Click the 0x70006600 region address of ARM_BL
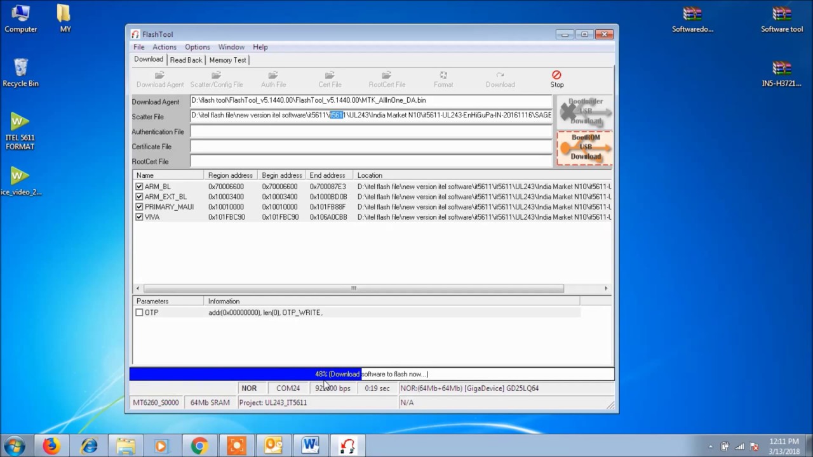813x457 pixels. [x=226, y=187]
